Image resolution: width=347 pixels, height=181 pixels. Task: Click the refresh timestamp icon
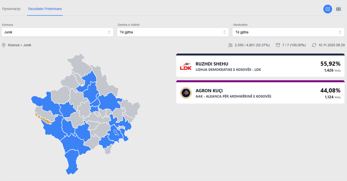pyautogui.click(x=314, y=45)
